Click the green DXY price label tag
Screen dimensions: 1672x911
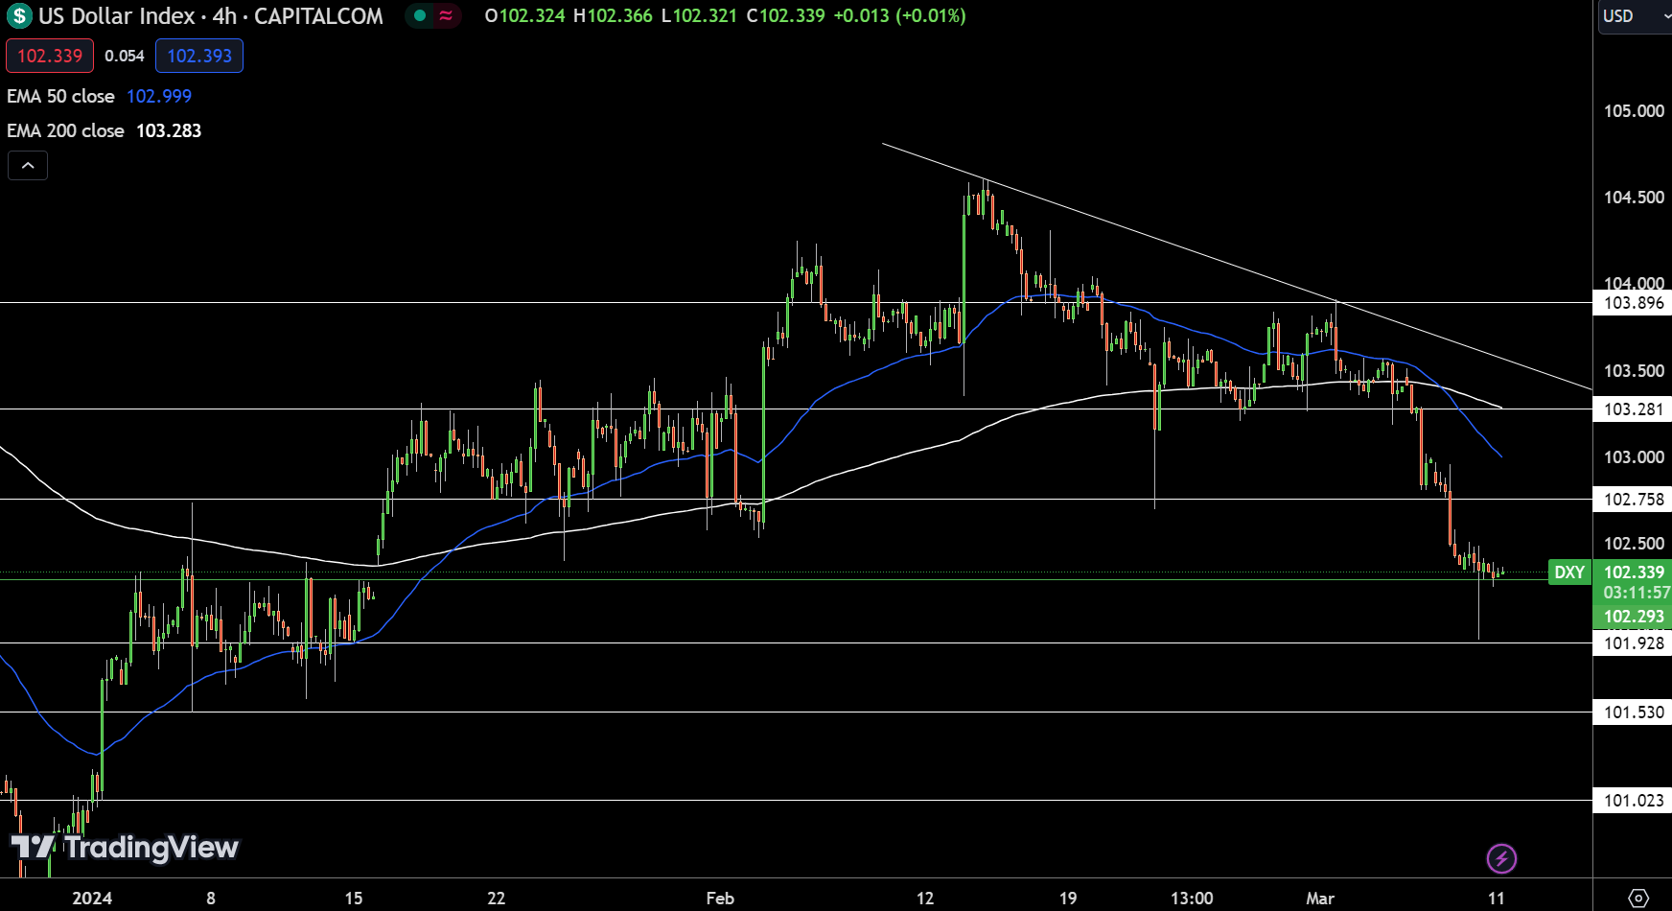coord(1569,572)
